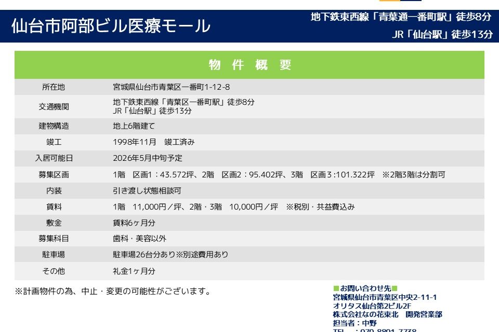This screenshot has width=499, height=332.
Task: Click the 株式会社なの花東北 開発営業部 company name
Action: (x=387, y=314)
